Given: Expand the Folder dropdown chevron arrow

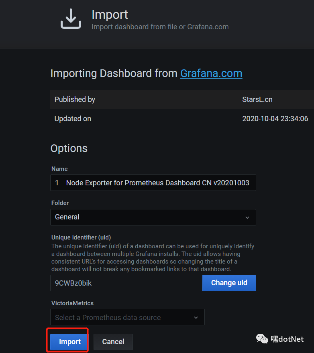Looking at the screenshot, I should tap(247, 217).
